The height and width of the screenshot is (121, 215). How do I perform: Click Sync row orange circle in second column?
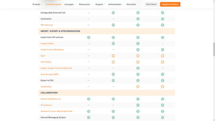[x=113, y=56]
